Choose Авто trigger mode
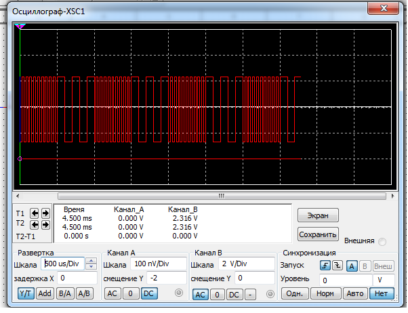The height and width of the screenshot is (313, 408). (x=352, y=294)
